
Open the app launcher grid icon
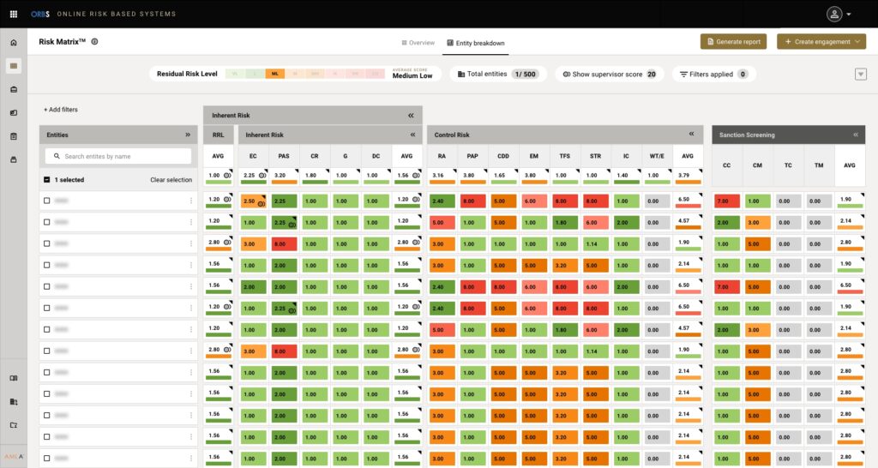pyautogui.click(x=13, y=15)
